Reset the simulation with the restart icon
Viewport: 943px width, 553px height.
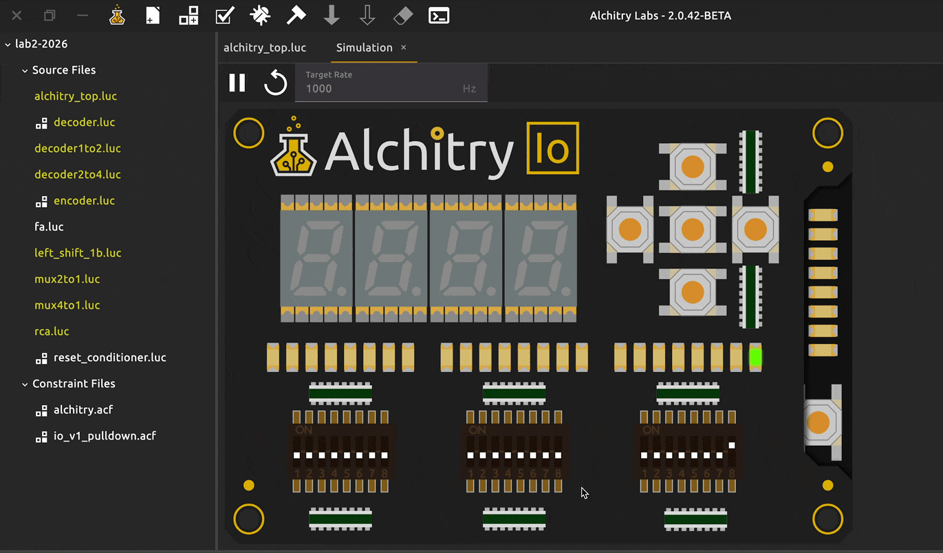(275, 83)
